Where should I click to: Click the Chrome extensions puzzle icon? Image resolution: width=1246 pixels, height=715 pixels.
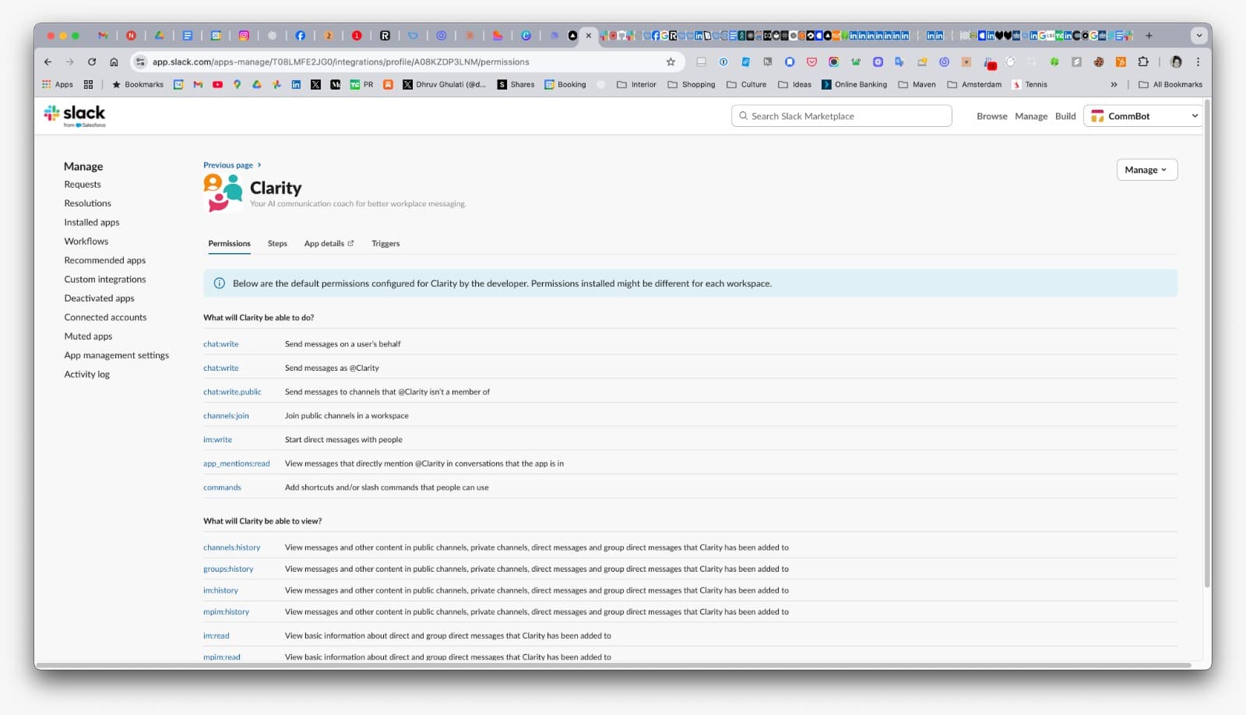[x=1143, y=61]
